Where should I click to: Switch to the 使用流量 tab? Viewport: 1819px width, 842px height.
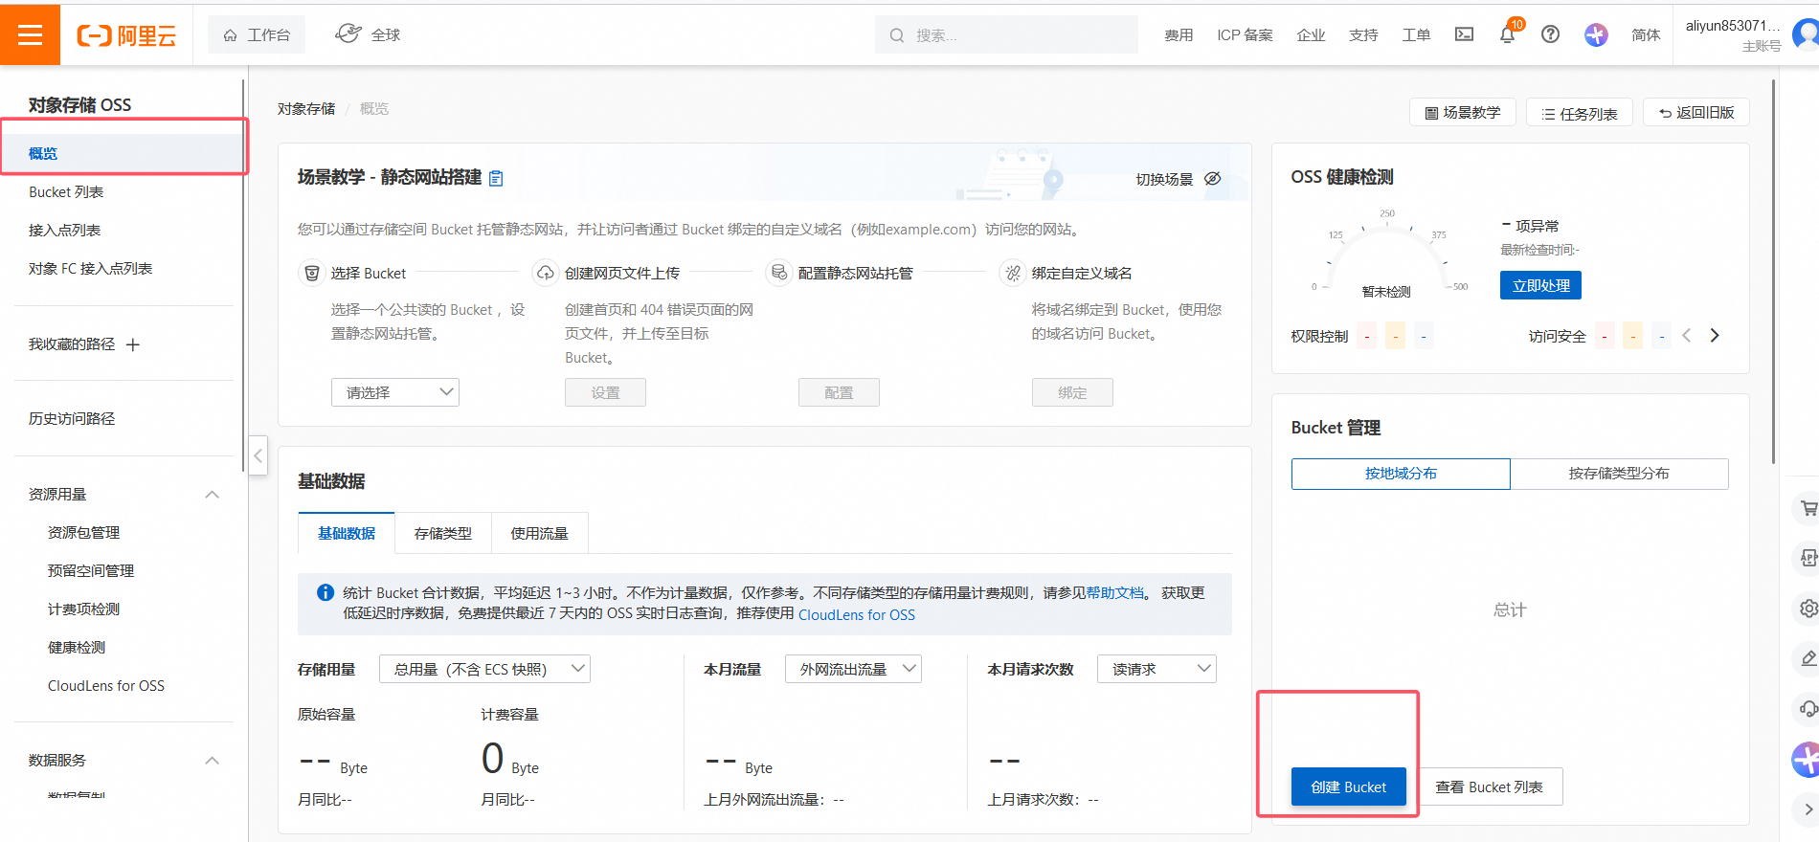point(540,533)
